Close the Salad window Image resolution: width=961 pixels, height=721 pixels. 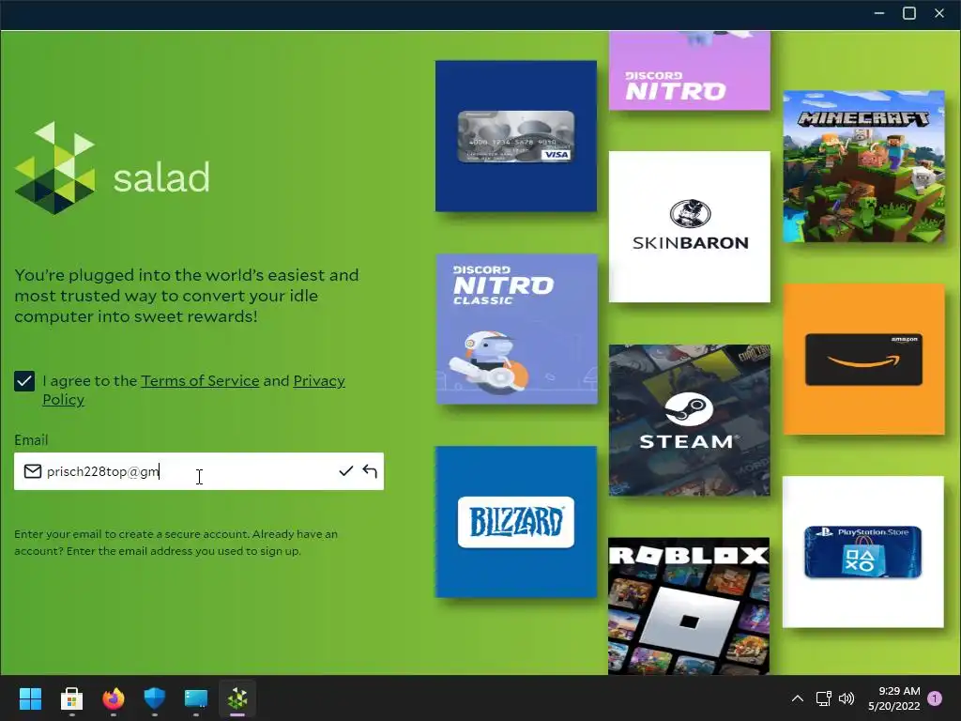click(938, 13)
